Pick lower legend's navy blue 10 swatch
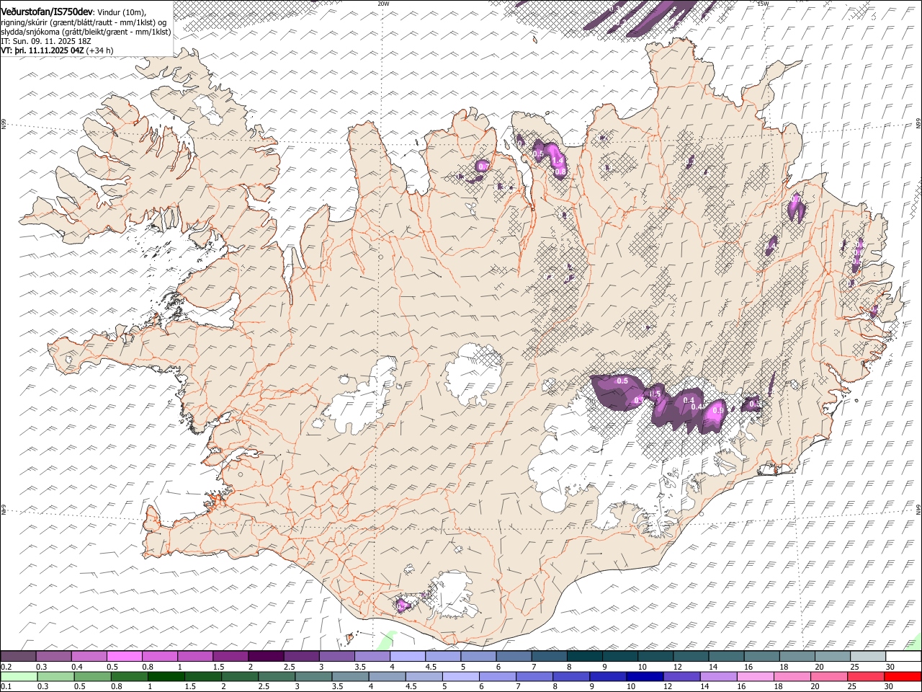This screenshot has width=922, height=692. click(644, 676)
